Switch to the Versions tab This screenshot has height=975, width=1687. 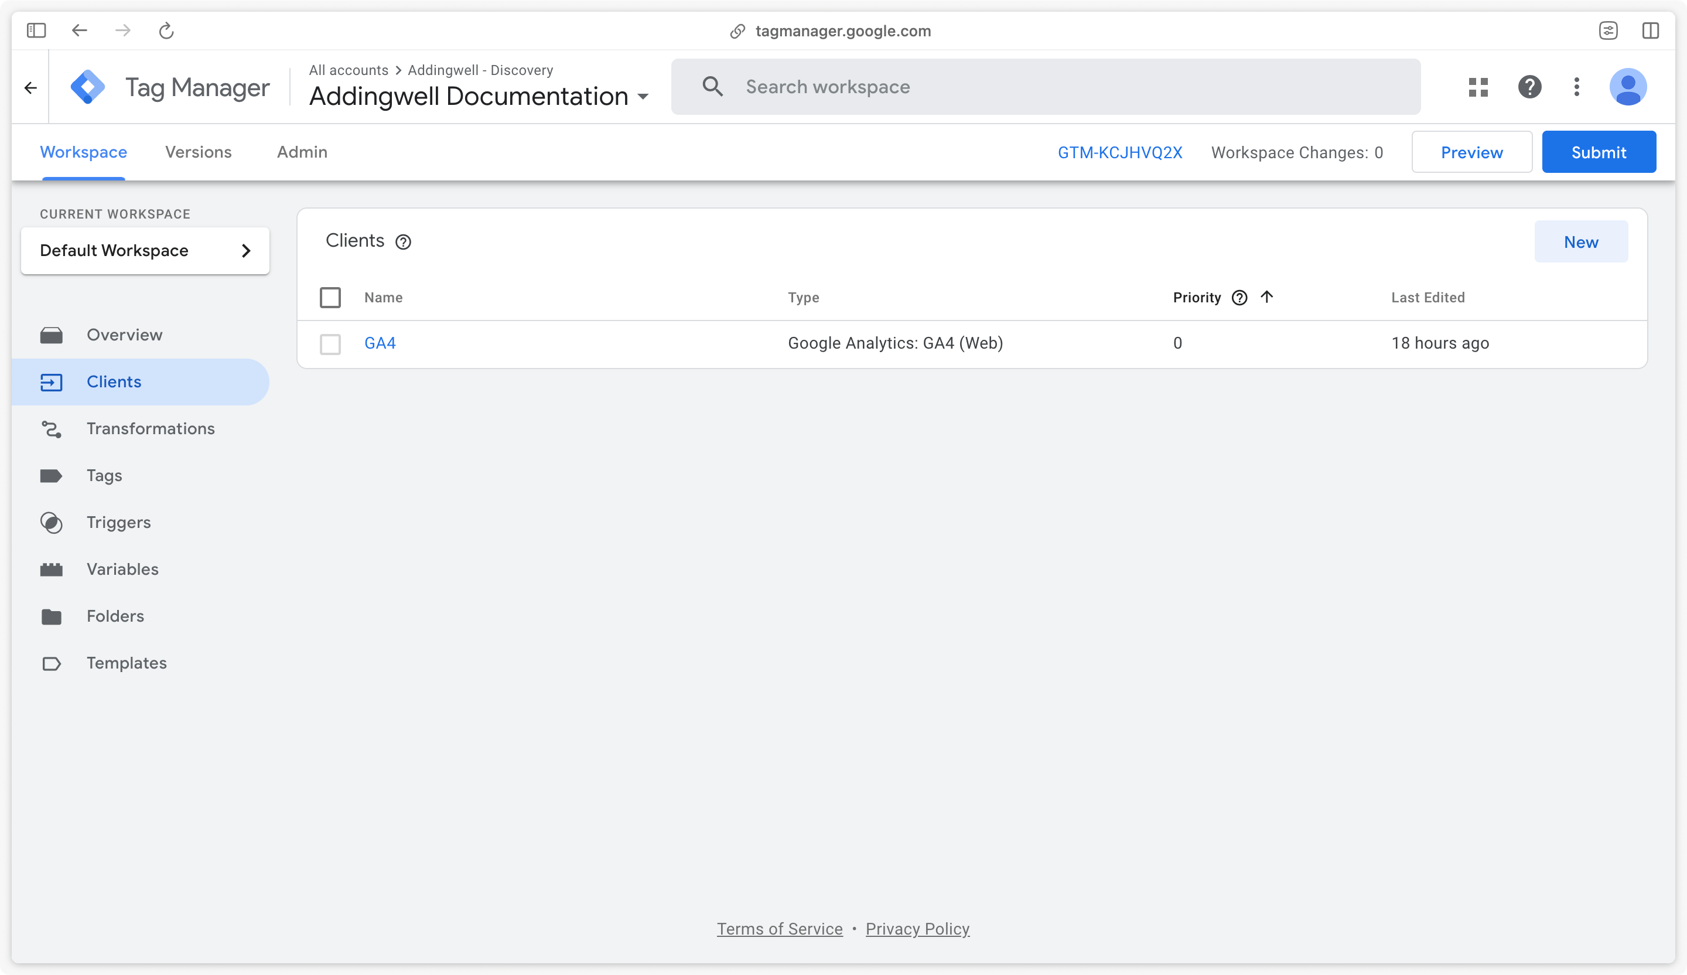[x=198, y=152]
